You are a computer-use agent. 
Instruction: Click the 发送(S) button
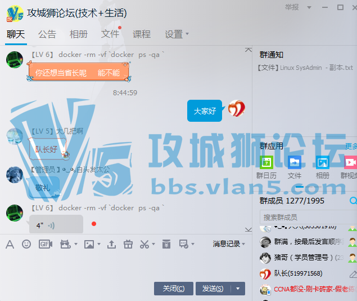coord(213,289)
